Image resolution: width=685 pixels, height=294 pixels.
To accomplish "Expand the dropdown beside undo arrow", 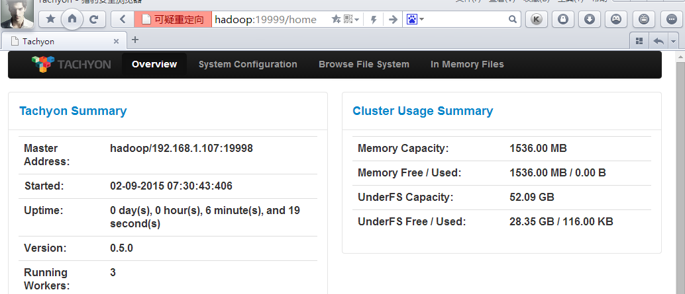I will tap(673, 41).
